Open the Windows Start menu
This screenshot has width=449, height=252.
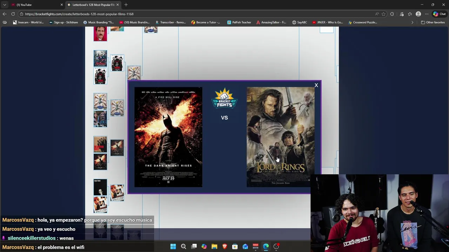(173, 246)
